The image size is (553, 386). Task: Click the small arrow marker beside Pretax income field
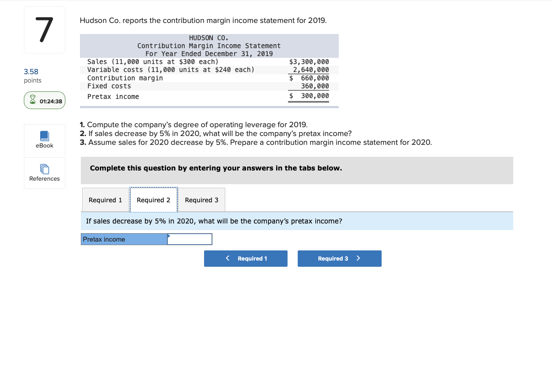[x=168, y=237]
